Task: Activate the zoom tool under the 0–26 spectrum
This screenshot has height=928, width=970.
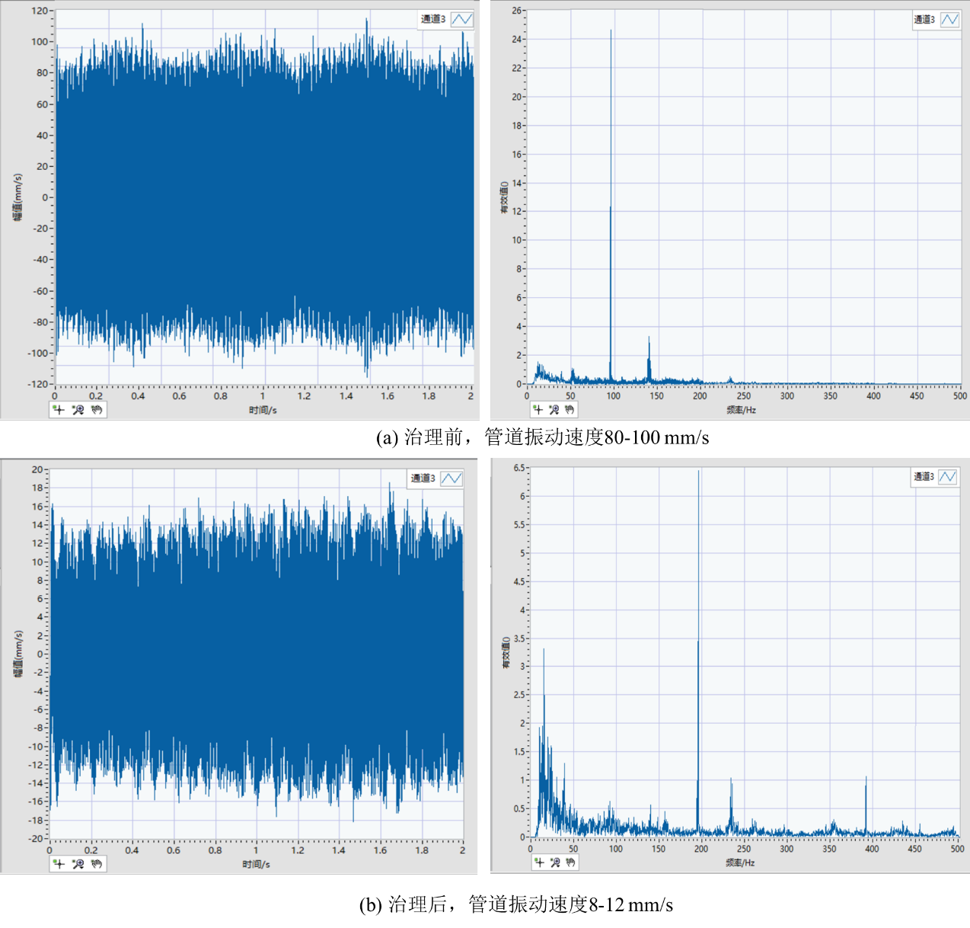Action: pos(554,410)
